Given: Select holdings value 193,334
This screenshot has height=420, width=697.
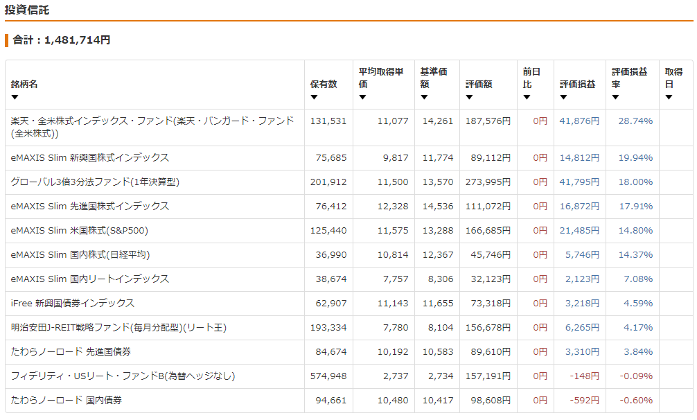Looking at the screenshot, I should click(x=328, y=328).
